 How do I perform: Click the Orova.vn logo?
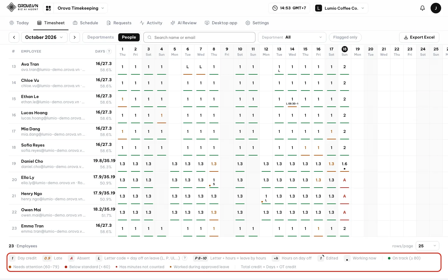pos(23,7)
